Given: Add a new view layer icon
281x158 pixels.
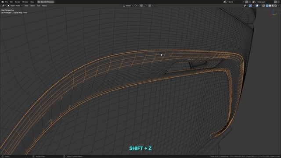Looking at the screenshot, I should pyautogui.click(x=275, y=2).
